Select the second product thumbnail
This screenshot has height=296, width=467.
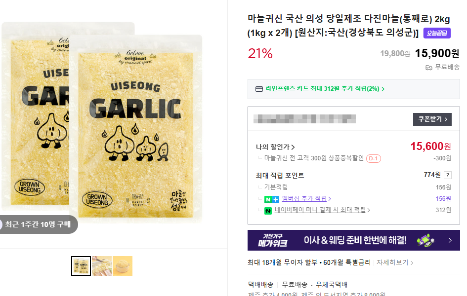click(102, 265)
